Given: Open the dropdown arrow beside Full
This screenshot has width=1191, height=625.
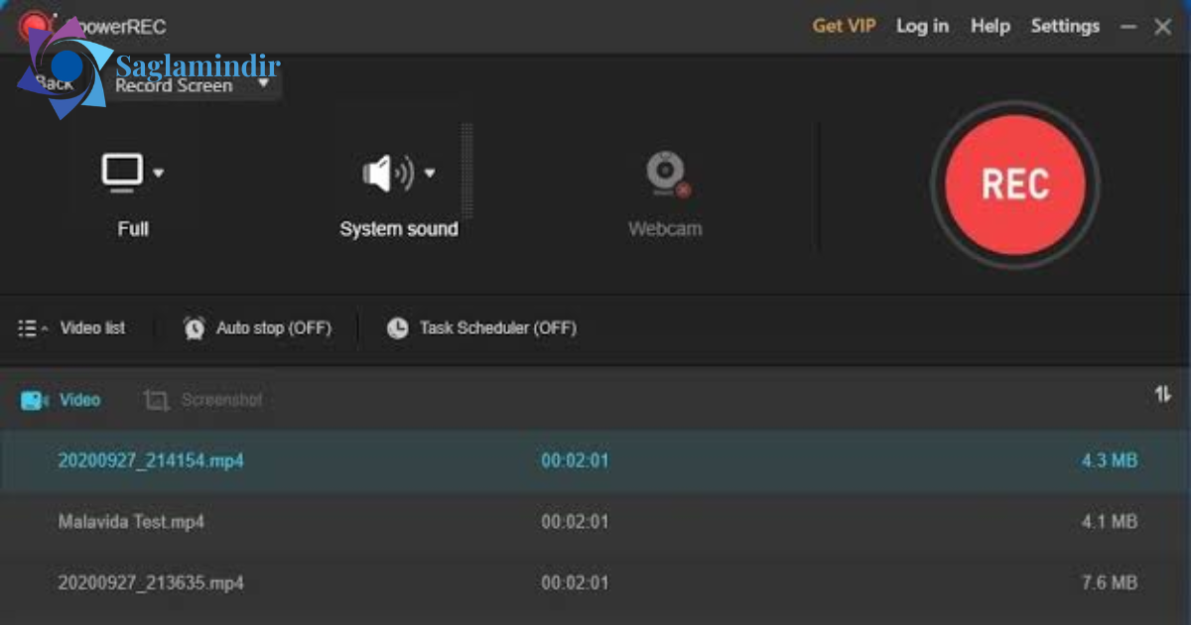Looking at the screenshot, I should (158, 174).
